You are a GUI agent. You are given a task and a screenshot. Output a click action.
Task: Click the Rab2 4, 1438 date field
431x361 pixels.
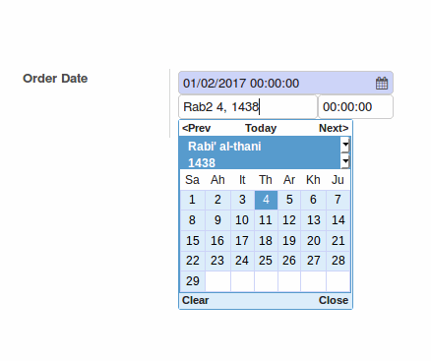pyautogui.click(x=248, y=107)
